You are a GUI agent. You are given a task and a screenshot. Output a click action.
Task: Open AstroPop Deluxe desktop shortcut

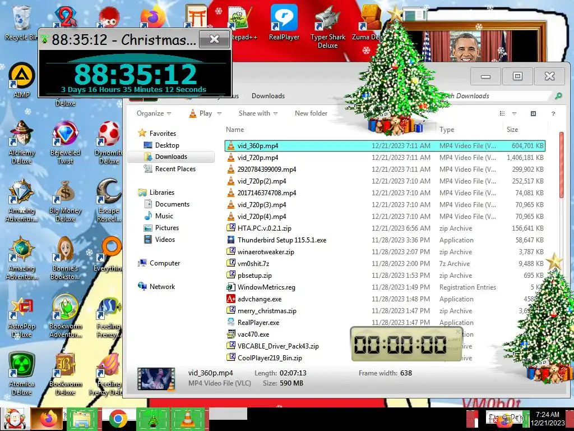(x=21, y=316)
